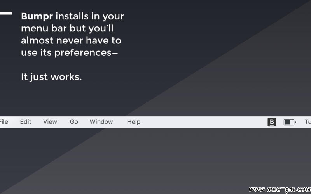Open the Help menu
The image size is (311, 194).
pos(134,122)
